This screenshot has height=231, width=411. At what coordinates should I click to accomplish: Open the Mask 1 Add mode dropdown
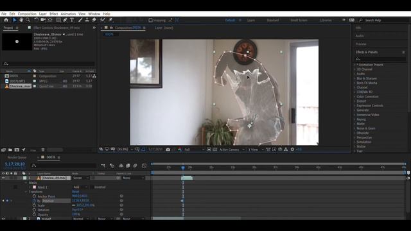pos(80,187)
